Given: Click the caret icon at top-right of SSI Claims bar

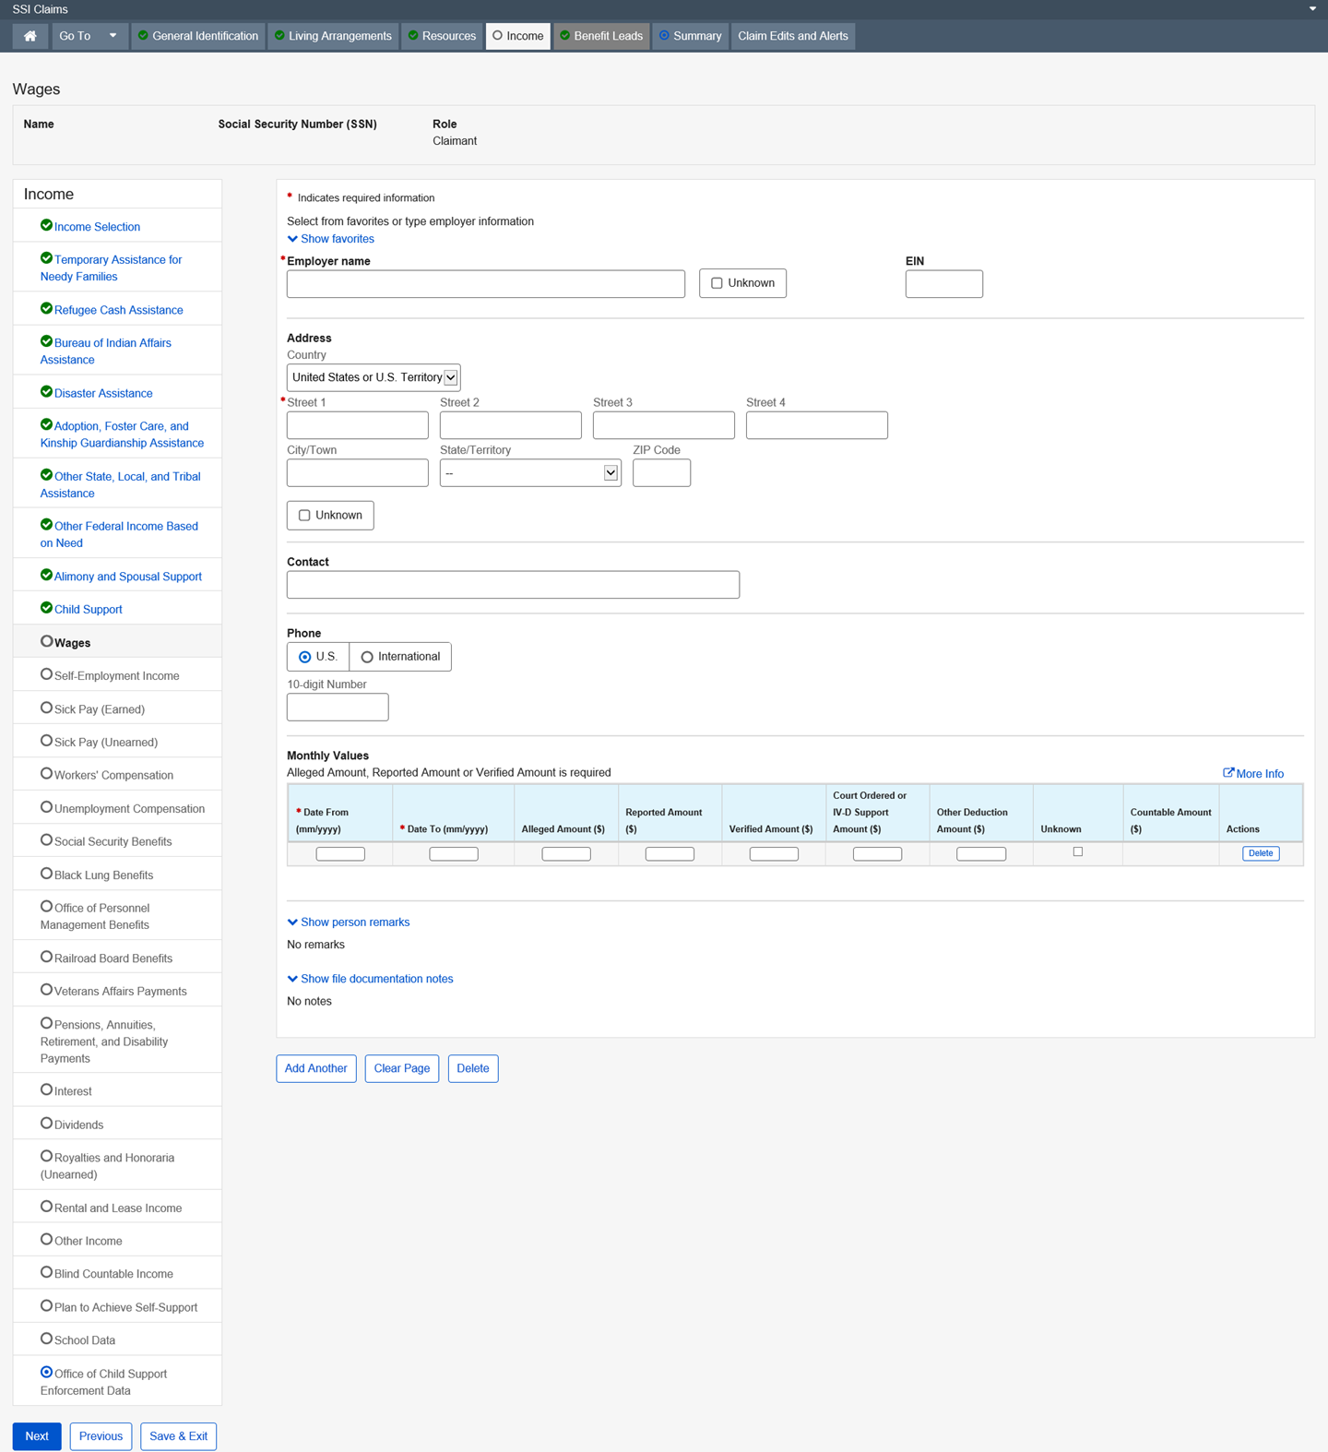Looking at the screenshot, I should click(1312, 9).
